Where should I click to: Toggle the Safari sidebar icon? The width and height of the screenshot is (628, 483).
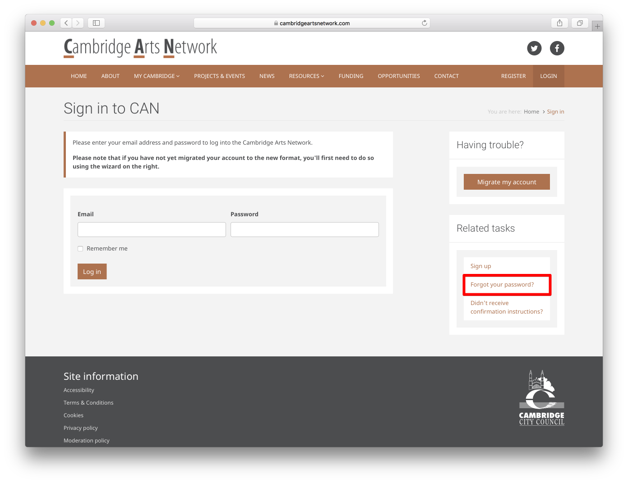pyautogui.click(x=96, y=23)
